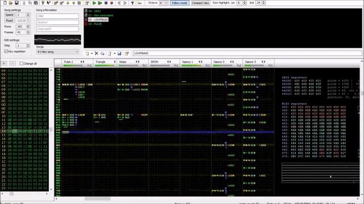Expand effect columns on the Namco 2 channel
The width and height of the screenshot is (364, 204).
pyautogui.click(x=233, y=62)
